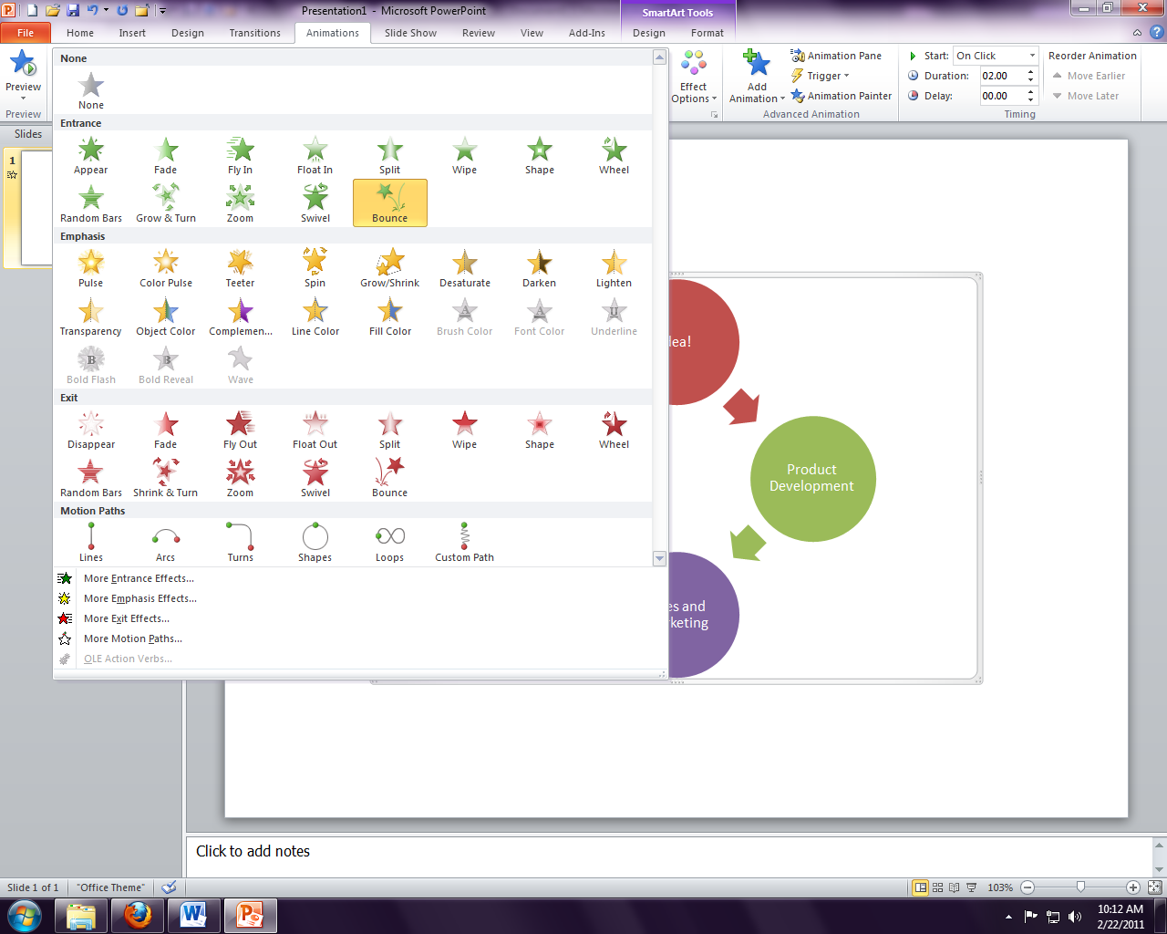Start Slide Show from status bar
Screen dimensions: 1167x934
tap(972, 887)
